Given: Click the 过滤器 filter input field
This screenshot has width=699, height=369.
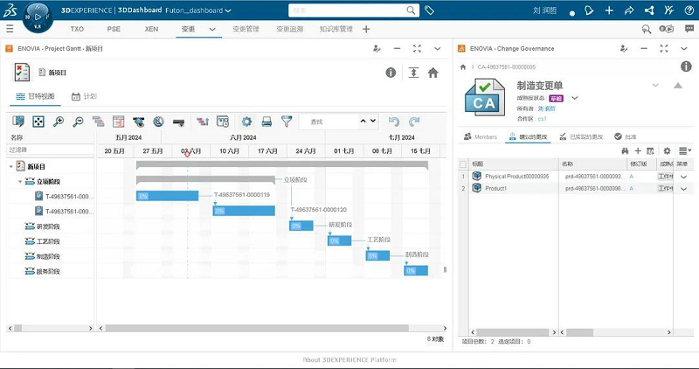Looking at the screenshot, I should click(48, 150).
